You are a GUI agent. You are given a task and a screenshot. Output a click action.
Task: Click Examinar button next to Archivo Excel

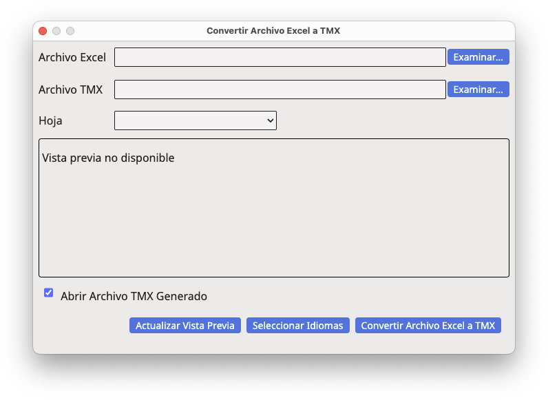(x=478, y=57)
